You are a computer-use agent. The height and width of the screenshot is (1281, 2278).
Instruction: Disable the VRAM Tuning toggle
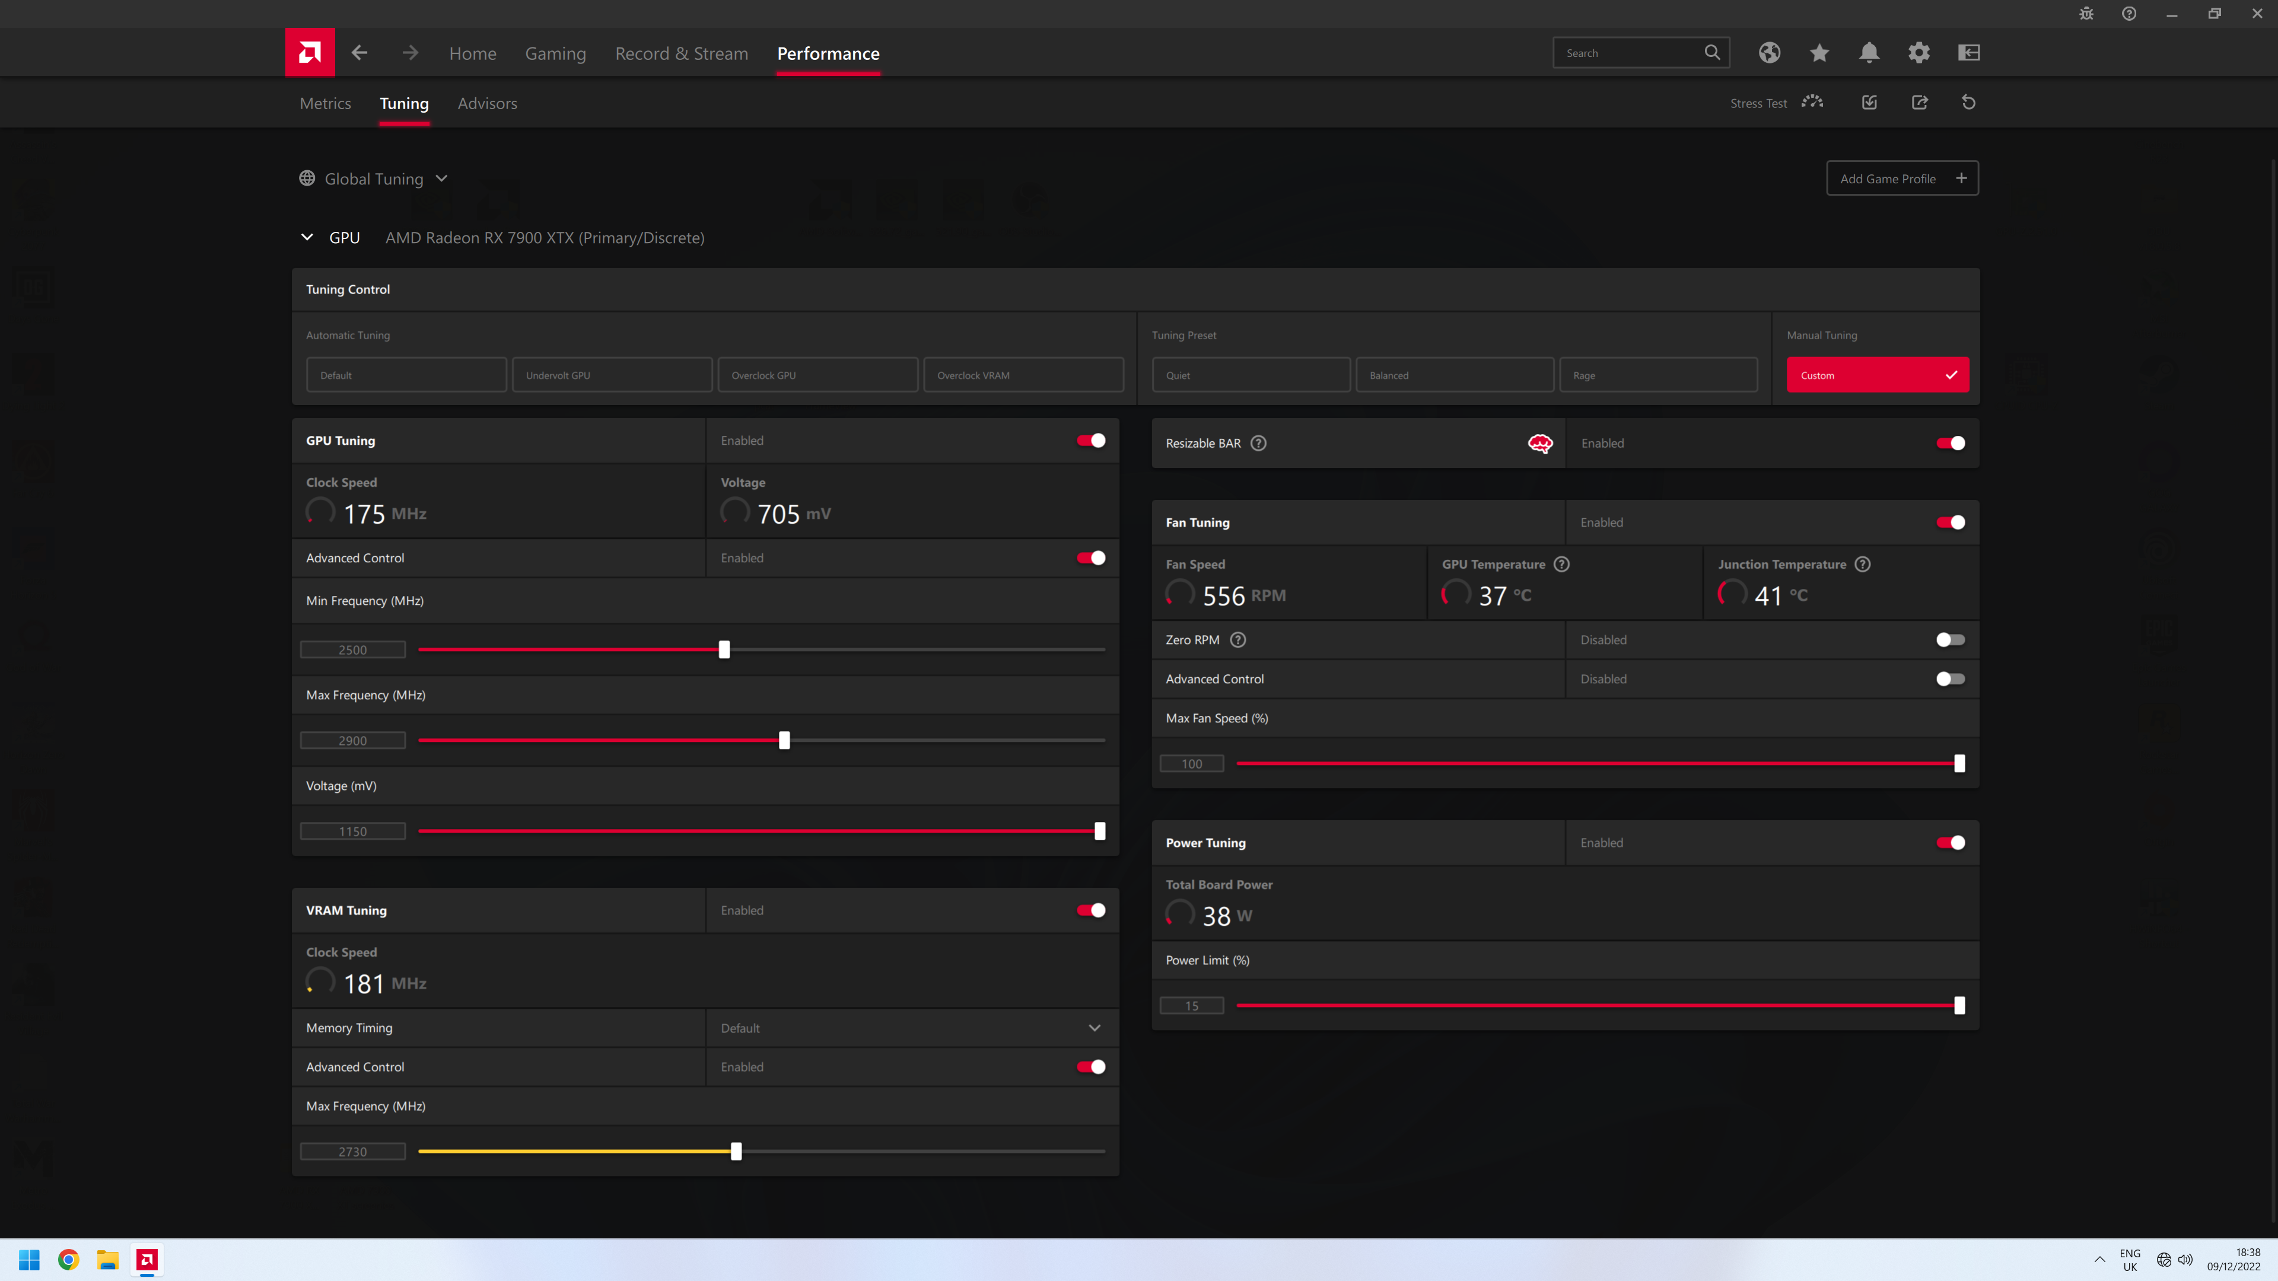pyautogui.click(x=1090, y=910)
